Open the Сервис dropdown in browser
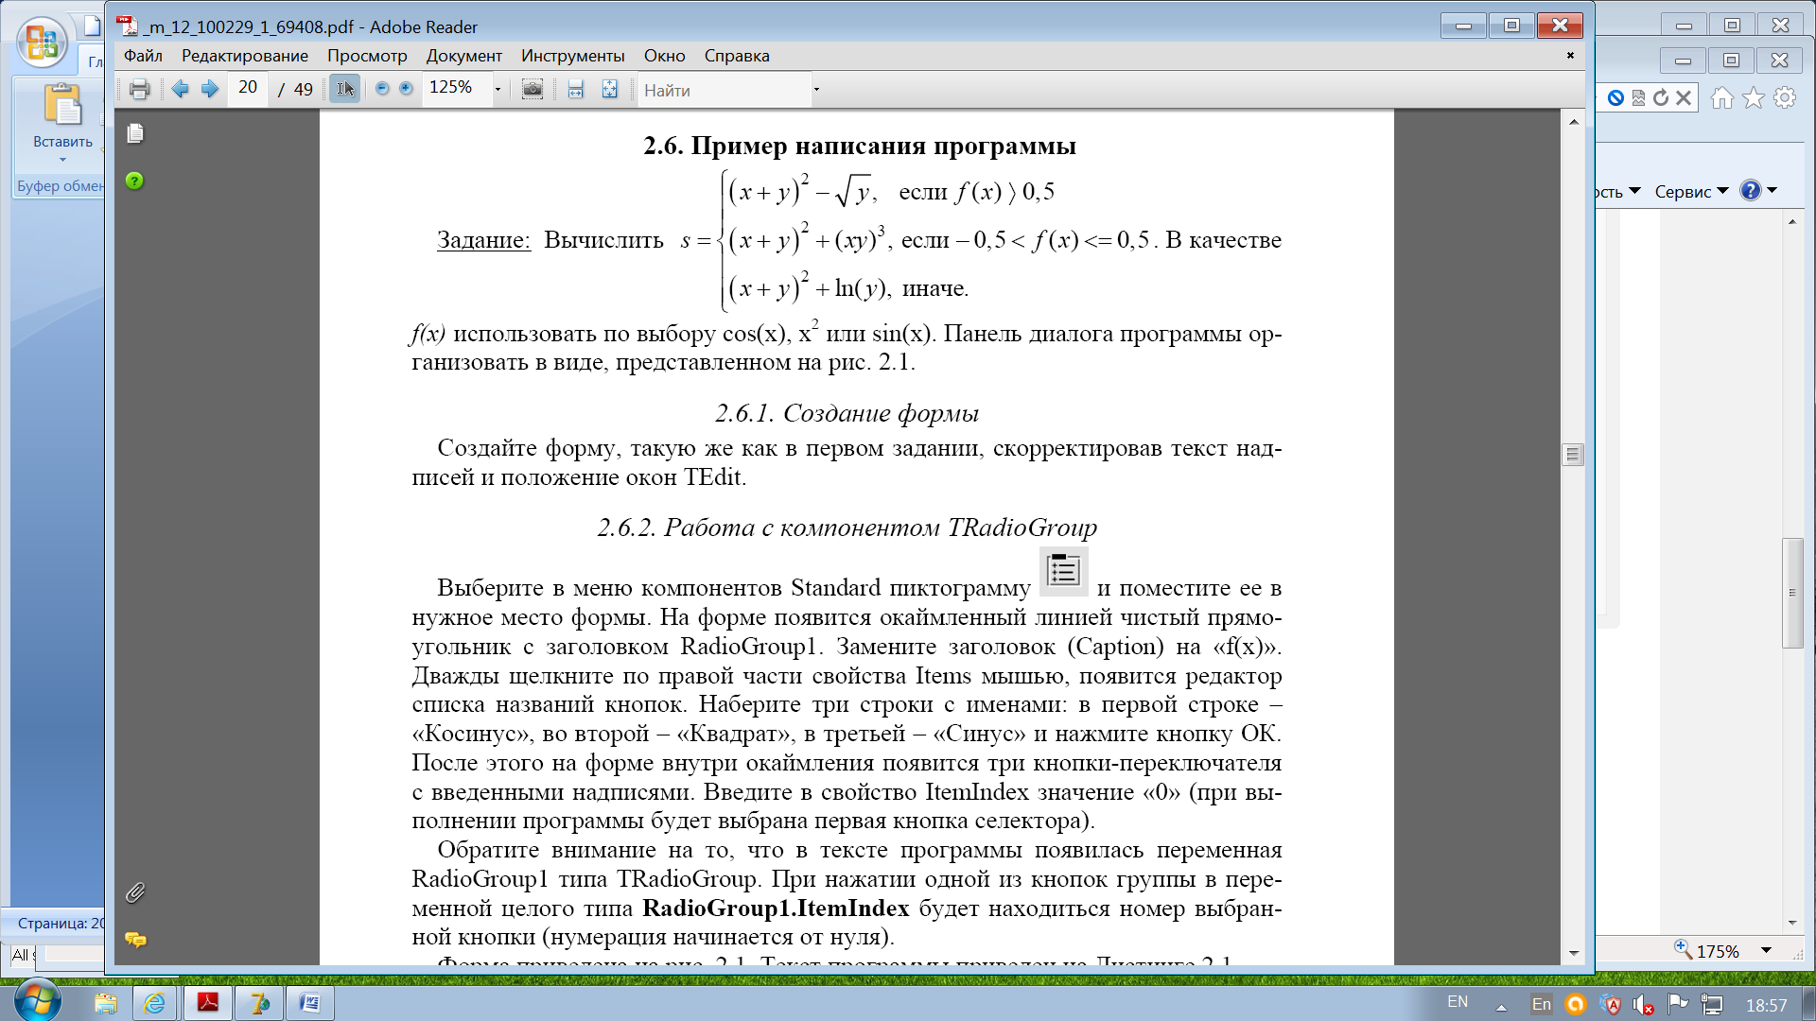Viewport: 1816px width, 1021px height. click(x=1691, y=191)
